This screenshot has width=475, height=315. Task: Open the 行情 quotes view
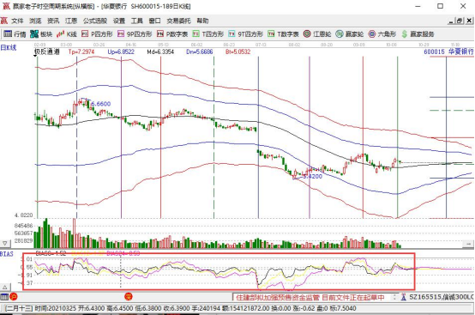[15, 34]
